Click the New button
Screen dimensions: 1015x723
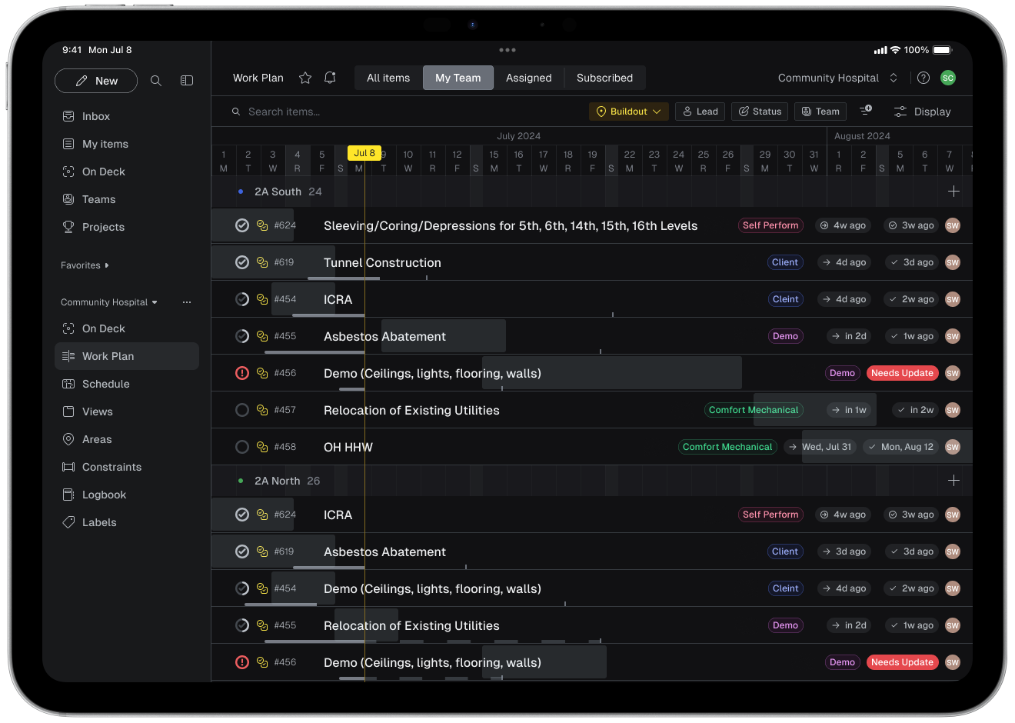(96, 81)
